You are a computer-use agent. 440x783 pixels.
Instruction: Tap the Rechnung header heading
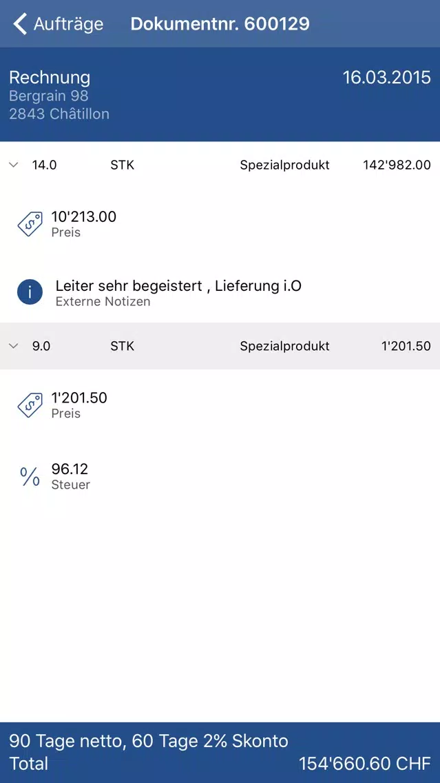click(50, 77)
